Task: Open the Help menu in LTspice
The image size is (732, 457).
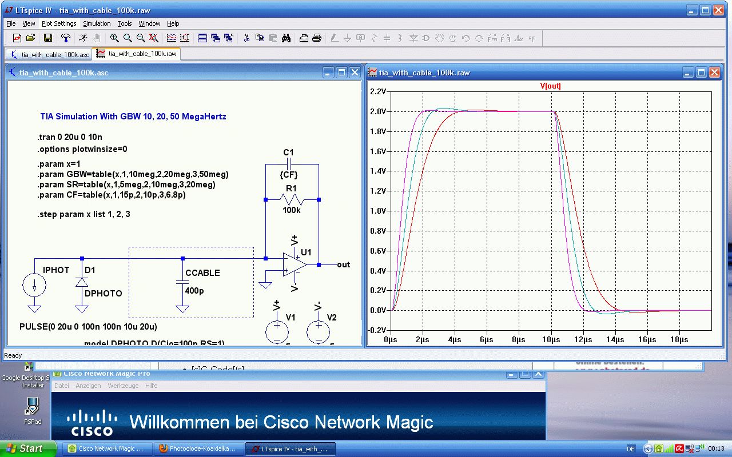Action: (173, 23)
